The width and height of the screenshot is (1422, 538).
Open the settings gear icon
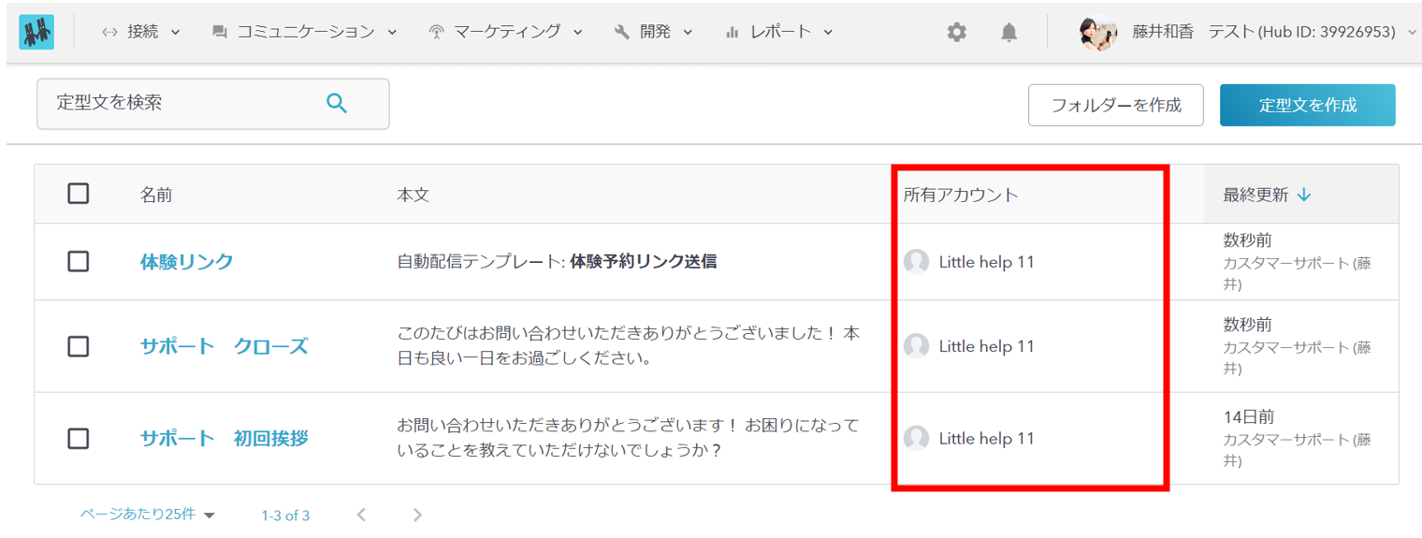956,33
